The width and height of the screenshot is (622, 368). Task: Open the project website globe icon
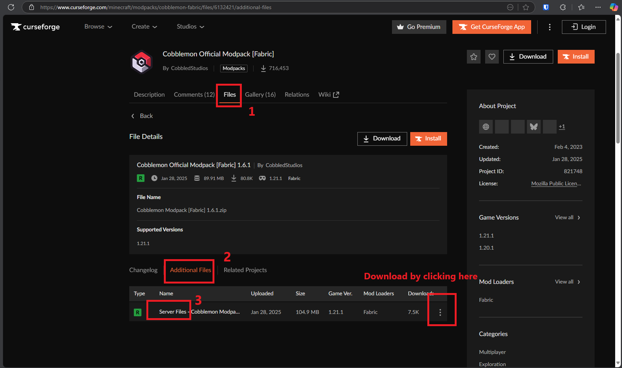tap(486, 127)
